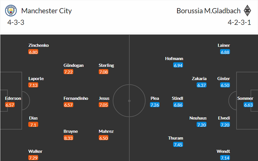The height and width of the screenshot is (161, 258).
Task: Click the Manchester City club crest
Action: [x=11, y=11]
